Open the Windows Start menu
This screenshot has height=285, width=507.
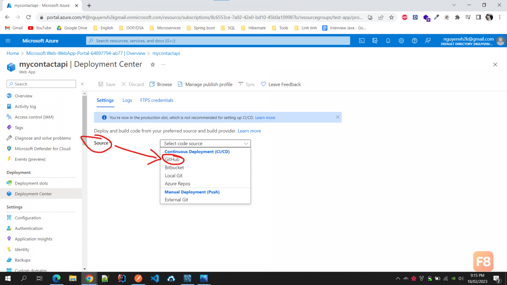[x=8, y=278]
